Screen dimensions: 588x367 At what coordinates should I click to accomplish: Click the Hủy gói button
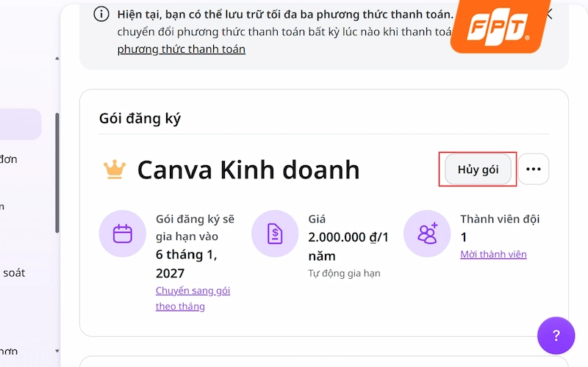click(x=478, y=170)
